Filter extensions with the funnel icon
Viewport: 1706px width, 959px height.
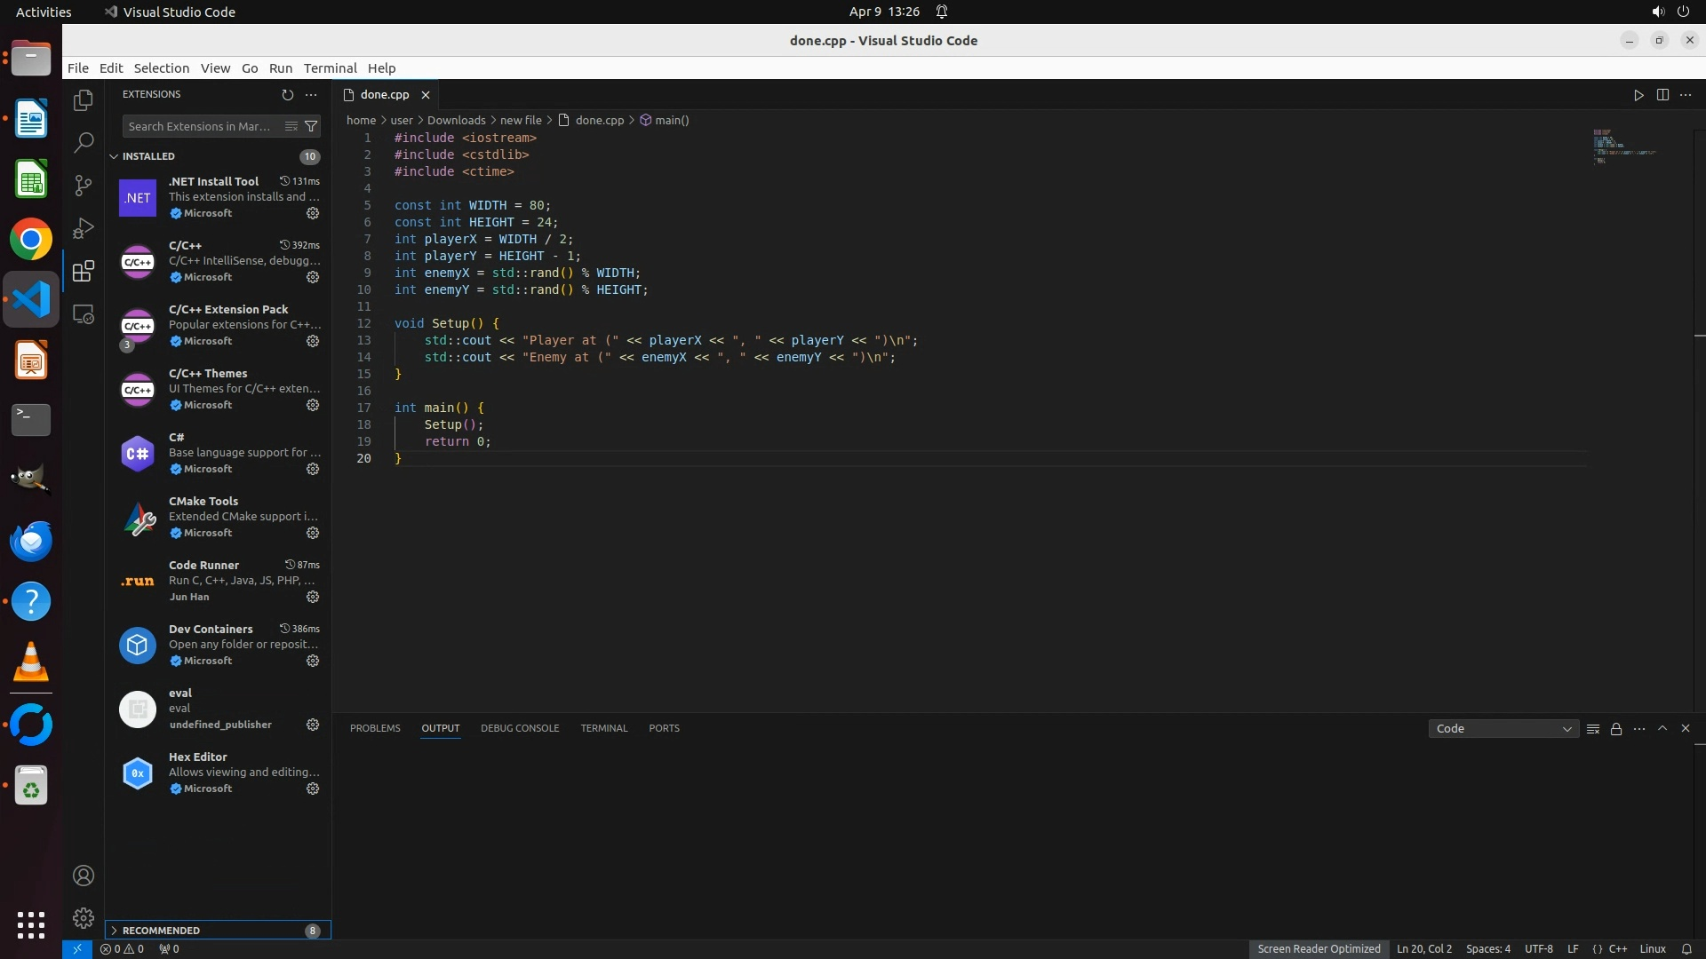311,126
